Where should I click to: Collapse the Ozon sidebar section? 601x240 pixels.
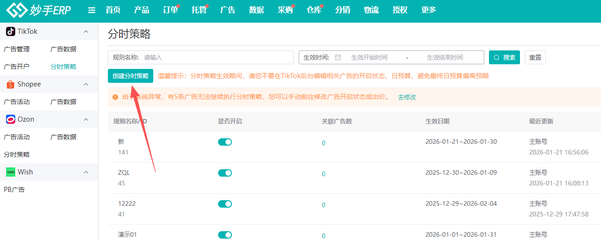86,119
